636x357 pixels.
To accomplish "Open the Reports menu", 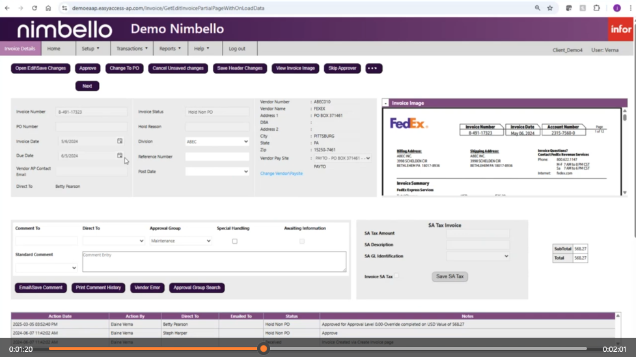I will (x=170, y=49).
